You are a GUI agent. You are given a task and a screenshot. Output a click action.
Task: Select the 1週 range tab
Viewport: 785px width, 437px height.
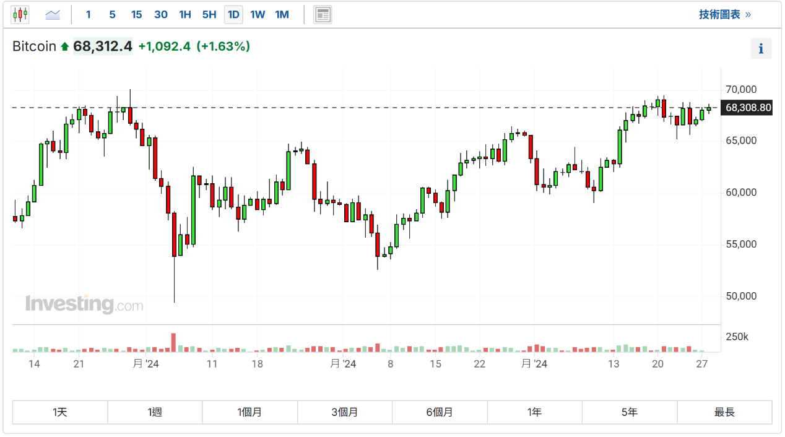(x=155, y=412)
